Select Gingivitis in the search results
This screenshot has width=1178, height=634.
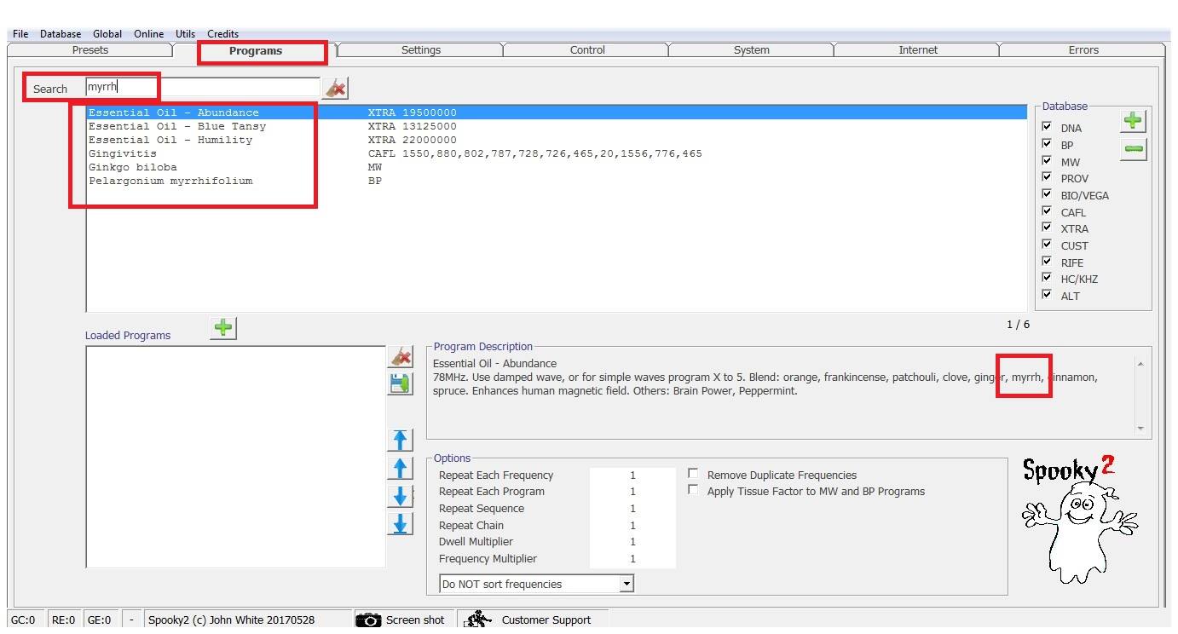coord(123,153)
